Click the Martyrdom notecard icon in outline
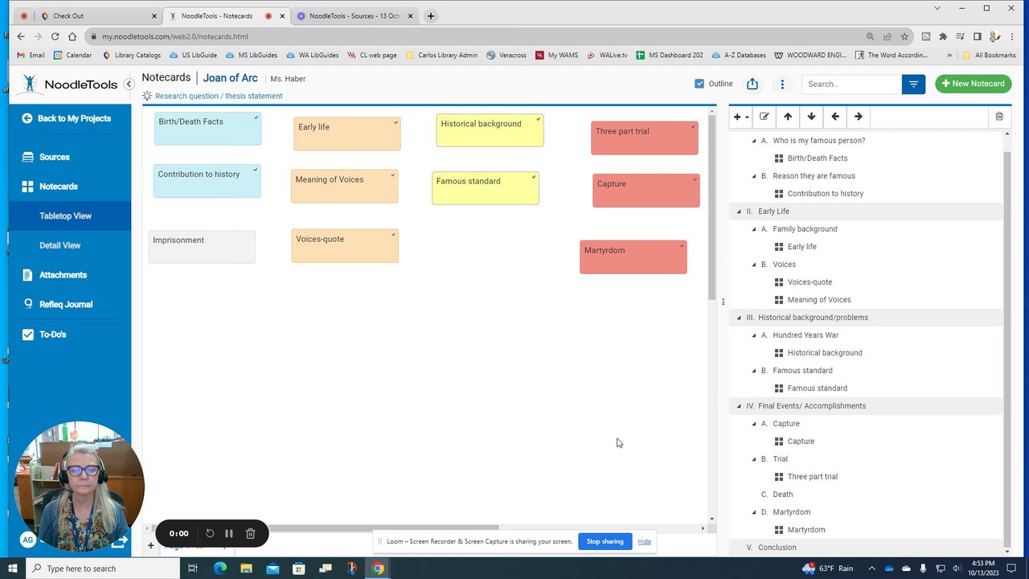Viewport: 1029px width, 579px height. (x=779, y=530)
